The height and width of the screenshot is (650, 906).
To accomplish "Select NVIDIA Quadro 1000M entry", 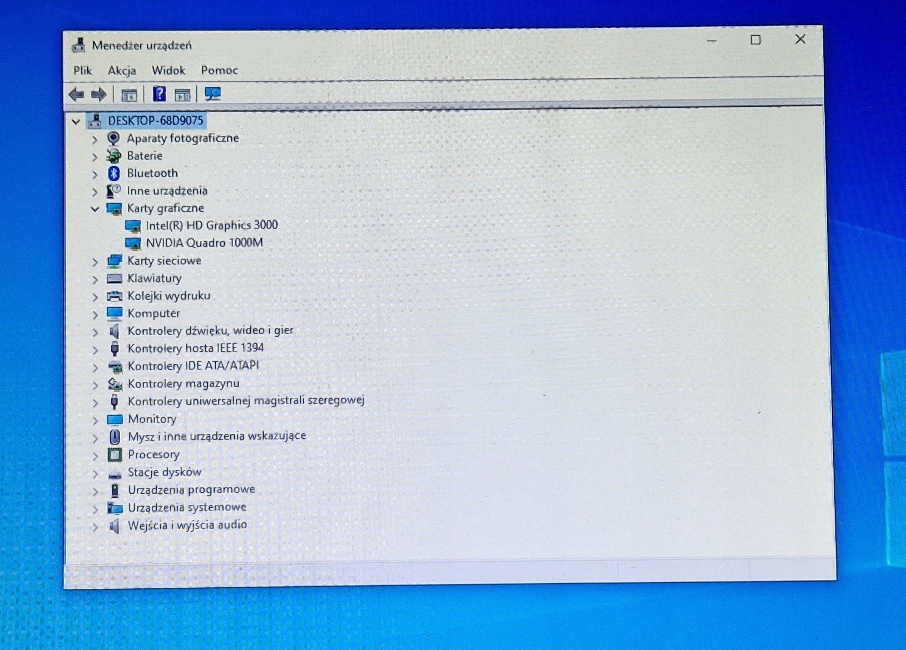I will pos(204,243).
